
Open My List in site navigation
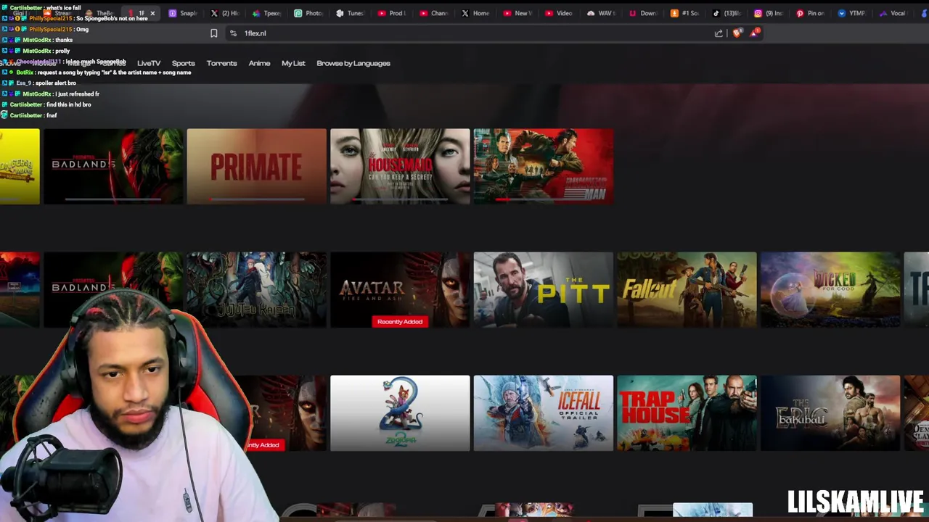click(293, 63)
